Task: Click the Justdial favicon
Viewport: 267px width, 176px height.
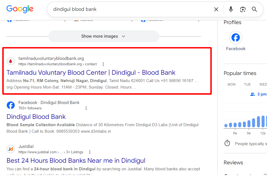Action: [x=11, y=149]
